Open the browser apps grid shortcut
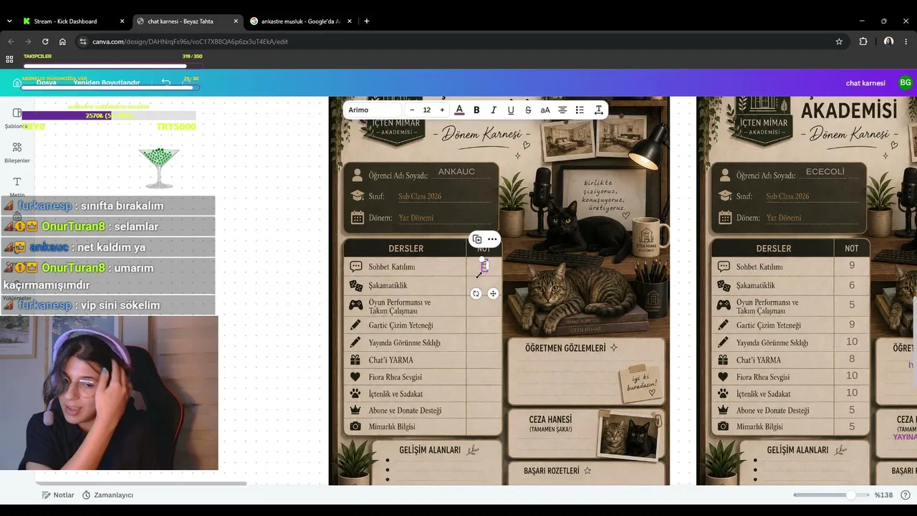This screenshot has height=516, width=917. pos(9,59)
